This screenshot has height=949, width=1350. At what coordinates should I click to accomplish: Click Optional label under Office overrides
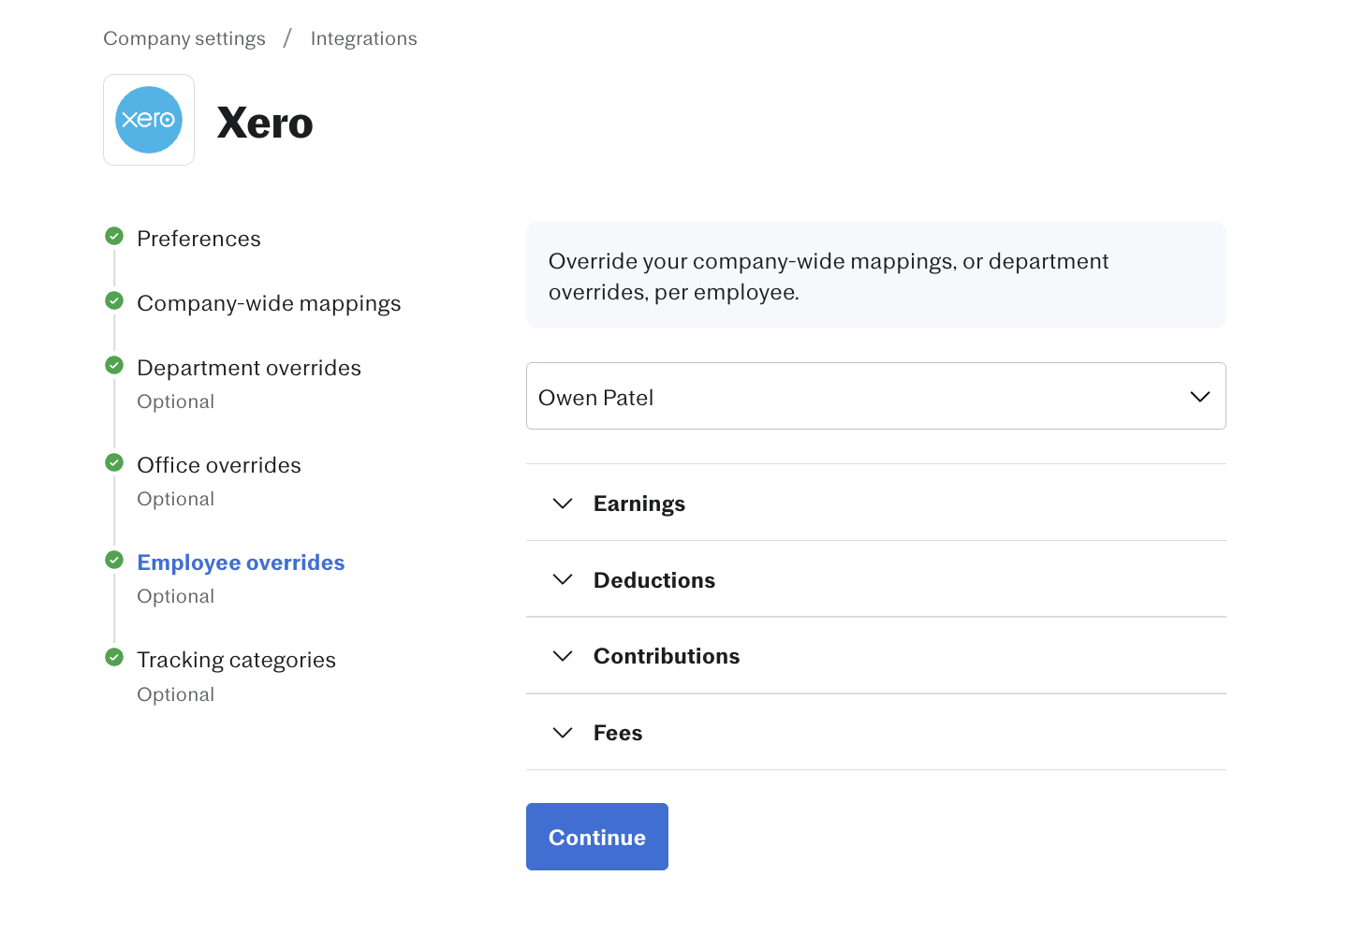[x=176, y=499]
